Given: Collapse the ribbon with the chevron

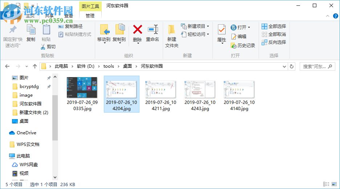Looking at the screenshot, I should (328, 16).
